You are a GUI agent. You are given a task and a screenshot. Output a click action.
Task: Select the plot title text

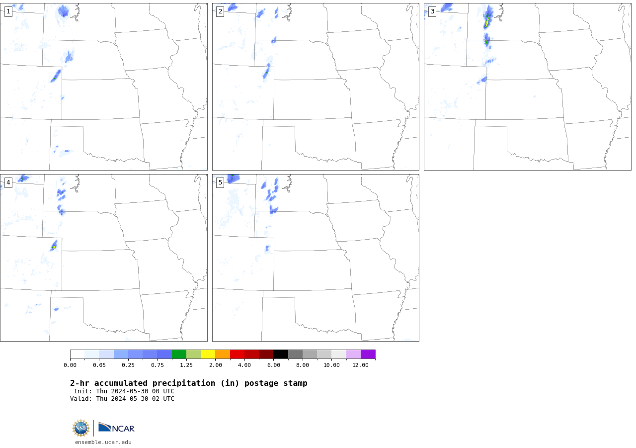tap(189, 383)
